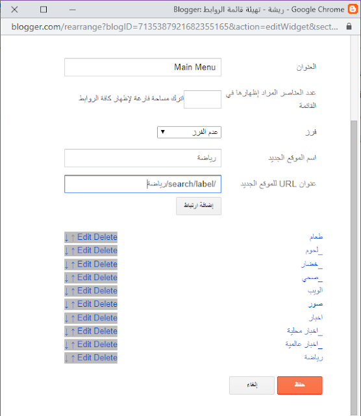Open the صور link name
Screen dimensions: 361x416
click(x=316, y=304)
